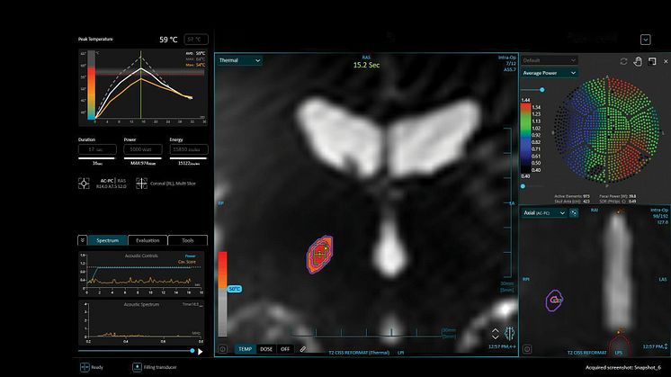Click the Ready status icon
The image size is (671, 377).
click(84, 367)
